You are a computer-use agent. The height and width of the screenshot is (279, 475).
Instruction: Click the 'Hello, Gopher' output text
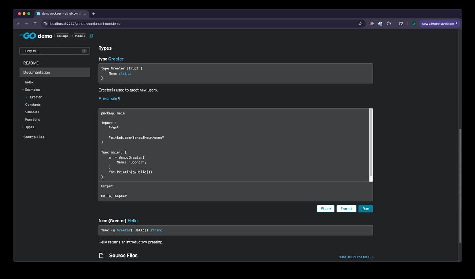(x=114, y=196)
